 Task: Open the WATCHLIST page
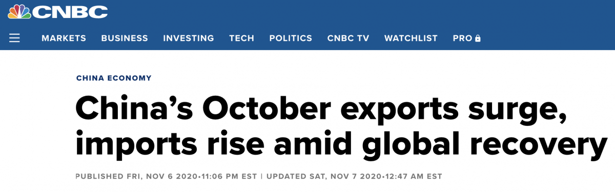pos(411,38)
